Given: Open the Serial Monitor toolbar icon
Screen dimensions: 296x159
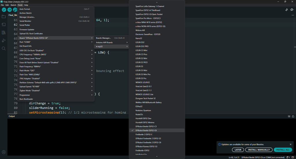Looking at the screenshot, I should [x=292, y=10].
